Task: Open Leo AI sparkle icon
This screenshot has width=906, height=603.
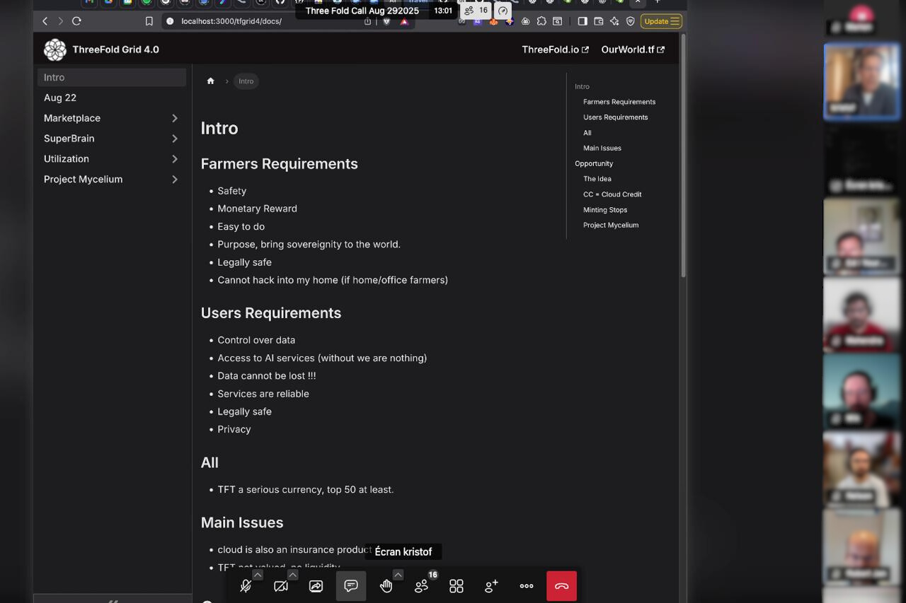Action: [x=614, y=21]
